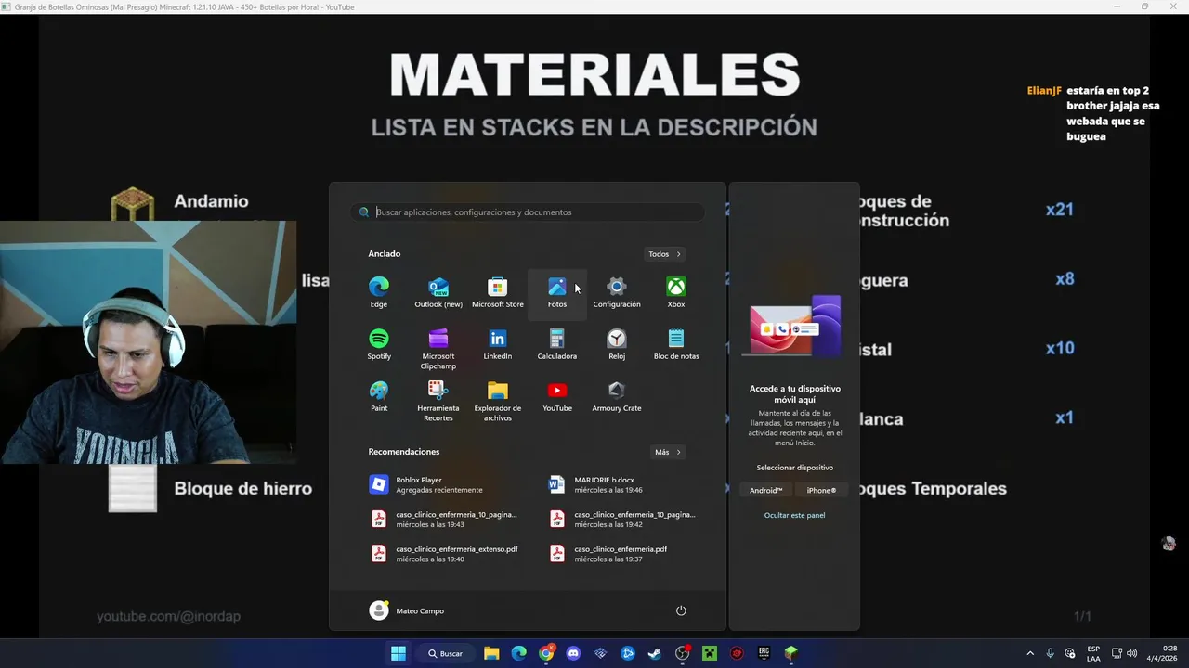Open Steam from the taskbar
Screen dimensions: 1189x668
655,653
